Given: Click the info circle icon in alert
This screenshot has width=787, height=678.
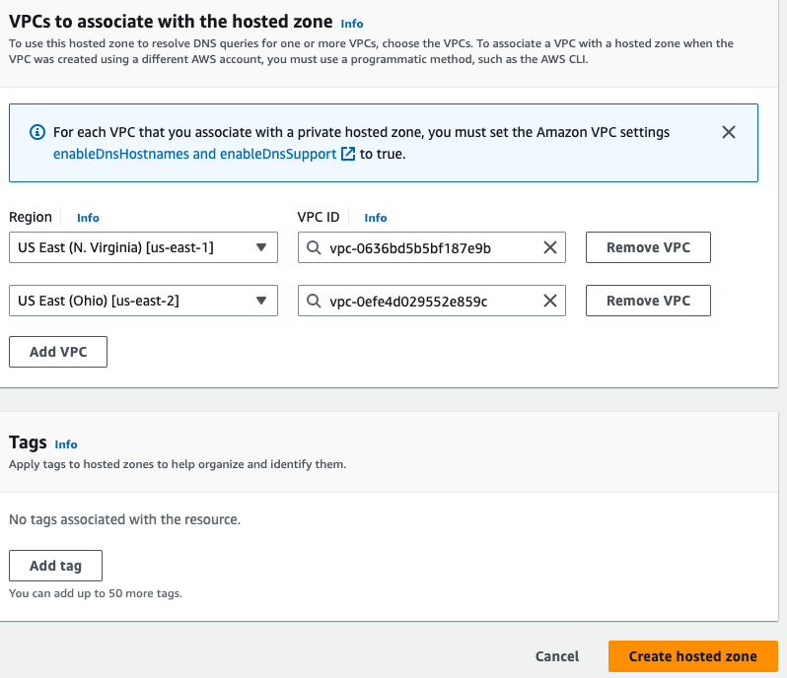Looking at the screenshot, I should [37, 132].
